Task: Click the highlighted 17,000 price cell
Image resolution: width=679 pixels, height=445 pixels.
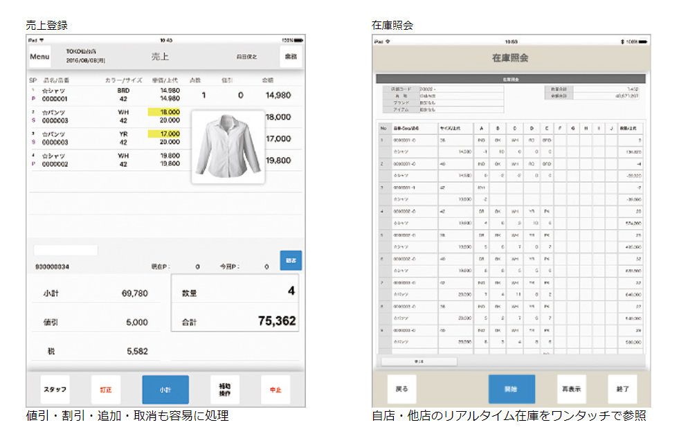Action: pos(164,134)
